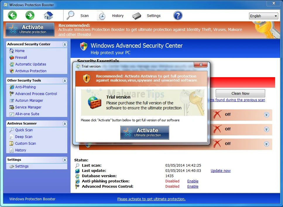Click the magnifying glass Scan icon
The image size is (283, 207).
point(71,15)
